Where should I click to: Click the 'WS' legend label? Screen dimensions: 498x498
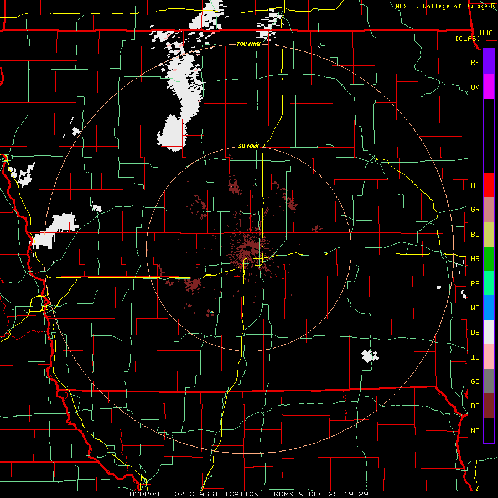[x=475, y=308]
